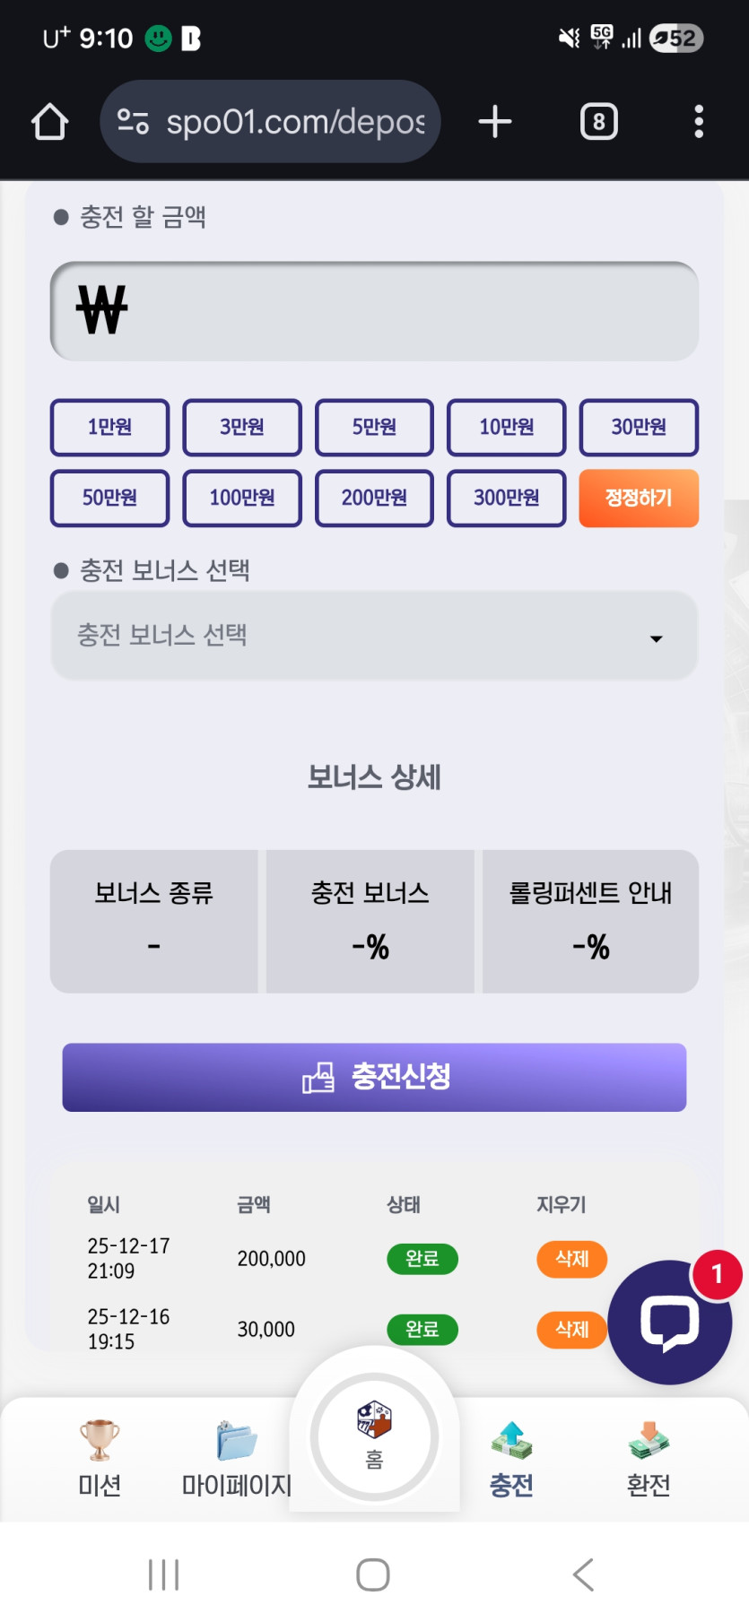Open the live chat bubble
Viewport: 749px width, 1622px height.
click(669, 1322)
